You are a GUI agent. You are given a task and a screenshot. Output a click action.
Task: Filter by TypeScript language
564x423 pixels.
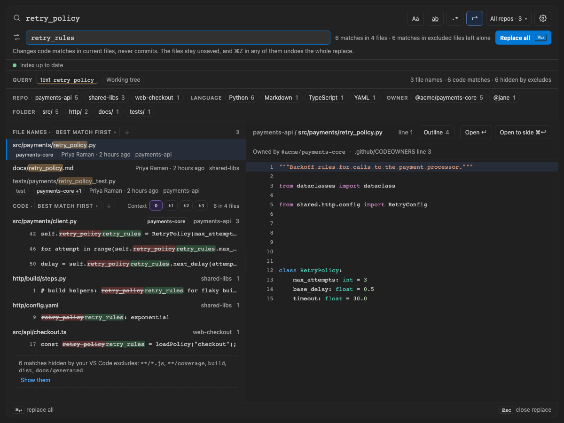(x=326, y=98)
